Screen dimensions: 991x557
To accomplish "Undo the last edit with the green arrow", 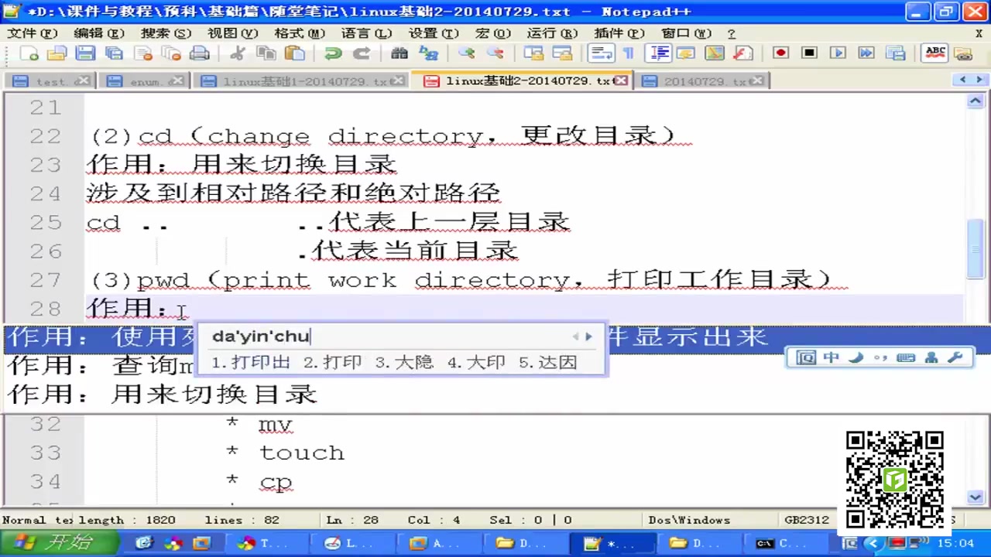I will [333, 53].
